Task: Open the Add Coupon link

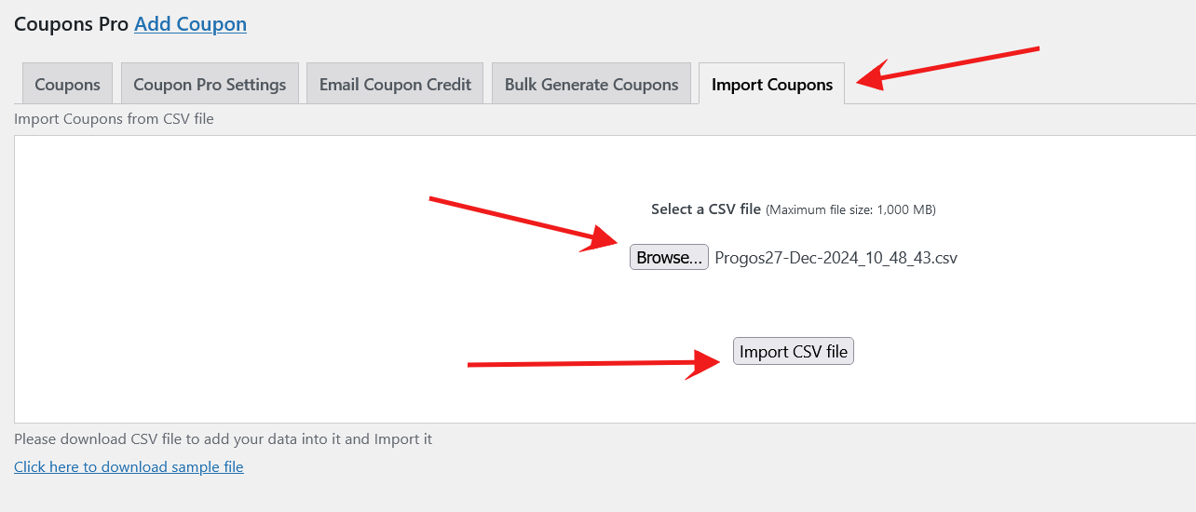Action: [190, 24]
